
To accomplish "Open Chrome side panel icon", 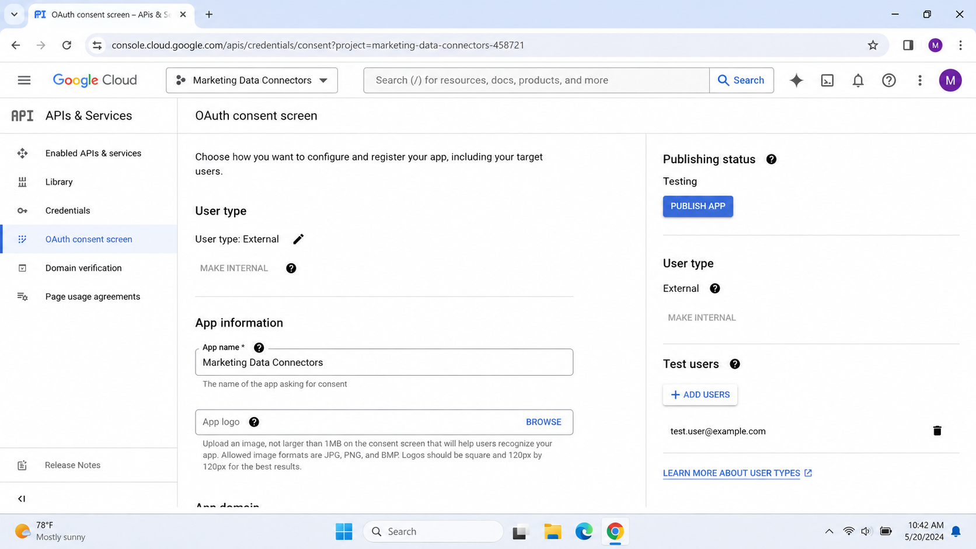I will click(x=908, y=45).
